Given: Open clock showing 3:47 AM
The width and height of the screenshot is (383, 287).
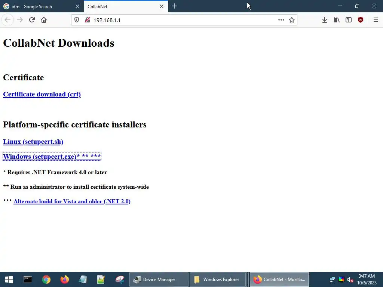Looking at the screenshot, I should coord(367,280).
